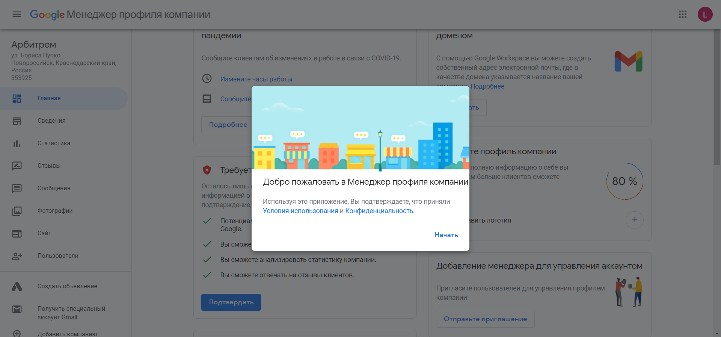Open the Google apps grid
The height and width of the screenshot is (337, 721).
(683, 14)
